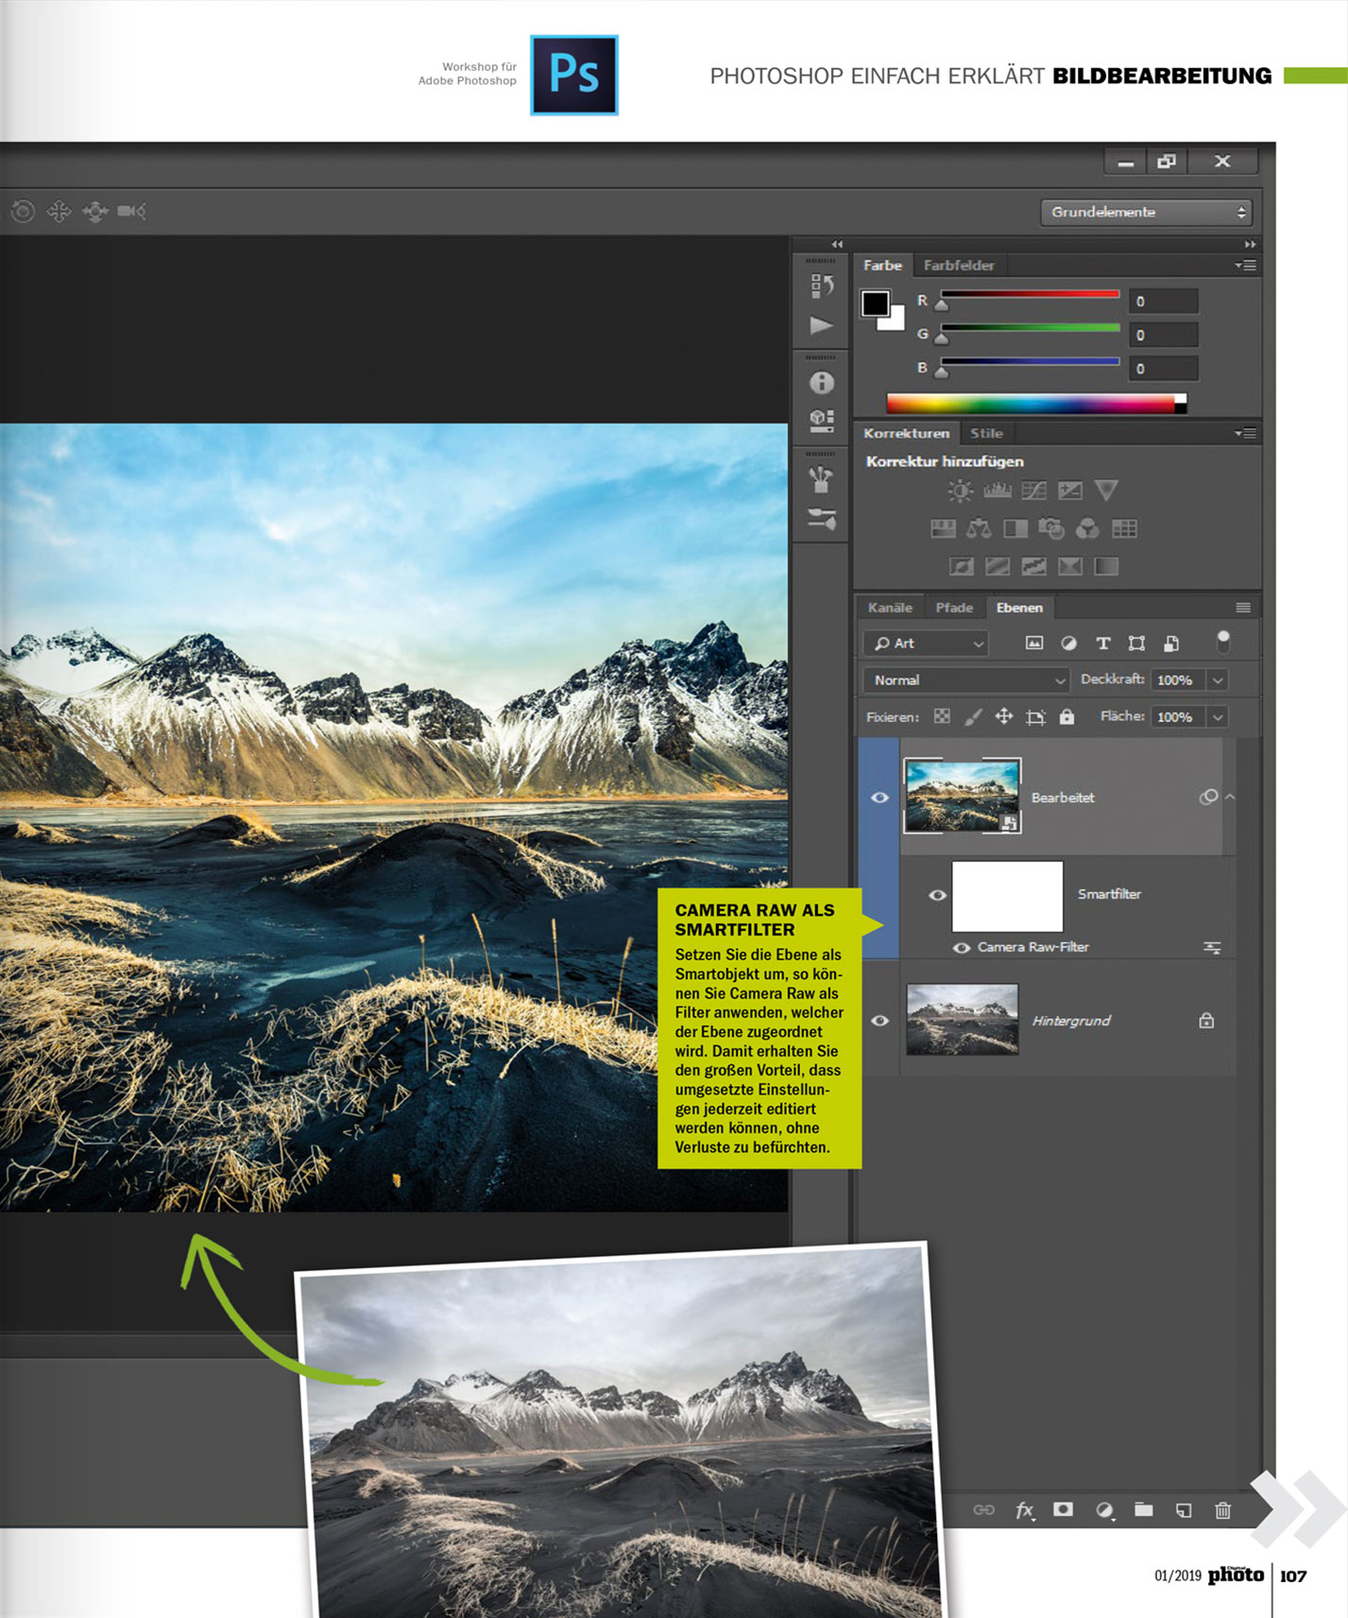Open the Info panel icon
Screen dimensions: 1348x1618
coord(822,383)
